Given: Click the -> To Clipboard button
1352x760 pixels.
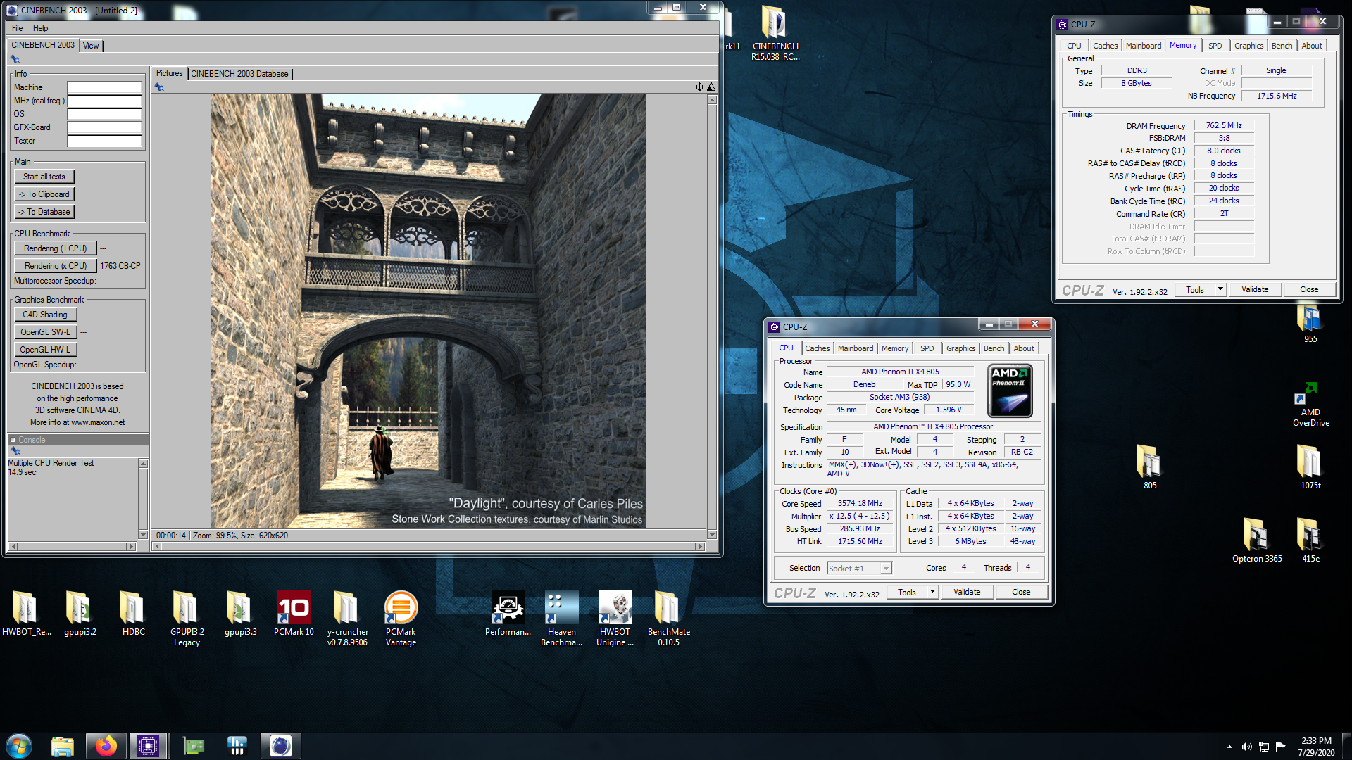Looking at the screenshot, I should pos(44,194).
